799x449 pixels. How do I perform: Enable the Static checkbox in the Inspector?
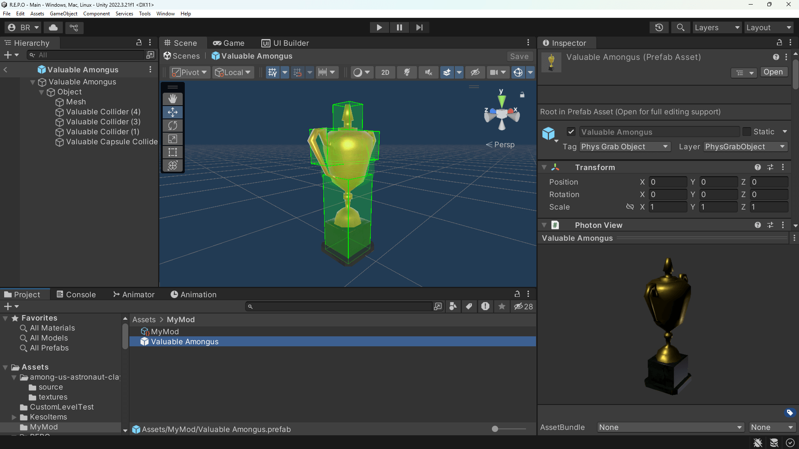click(747, 131)
